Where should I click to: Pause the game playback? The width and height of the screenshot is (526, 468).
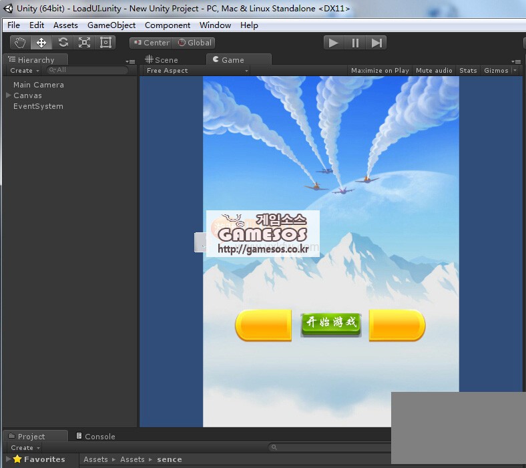[355, 43]
